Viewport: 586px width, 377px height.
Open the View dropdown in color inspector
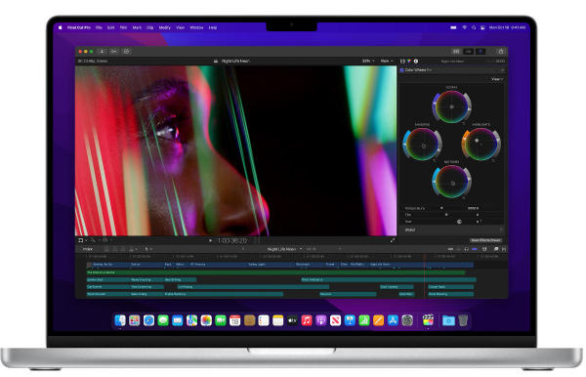point(497,79)
